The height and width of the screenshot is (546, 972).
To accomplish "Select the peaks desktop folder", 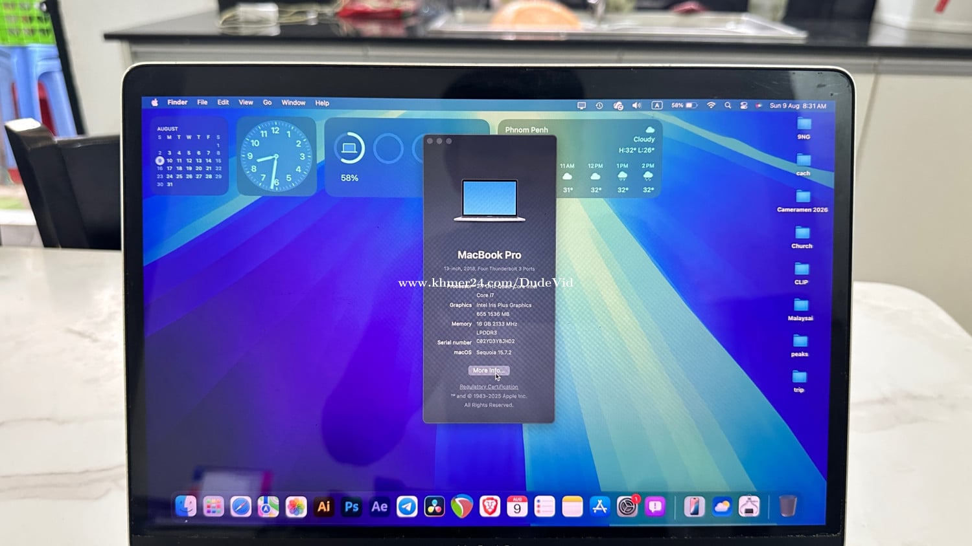I will click(x=800, y=345).
